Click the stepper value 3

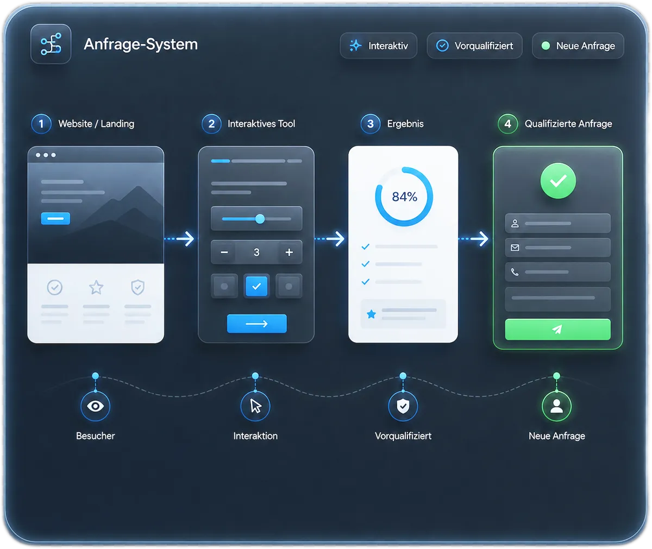[x=256, y=252]
